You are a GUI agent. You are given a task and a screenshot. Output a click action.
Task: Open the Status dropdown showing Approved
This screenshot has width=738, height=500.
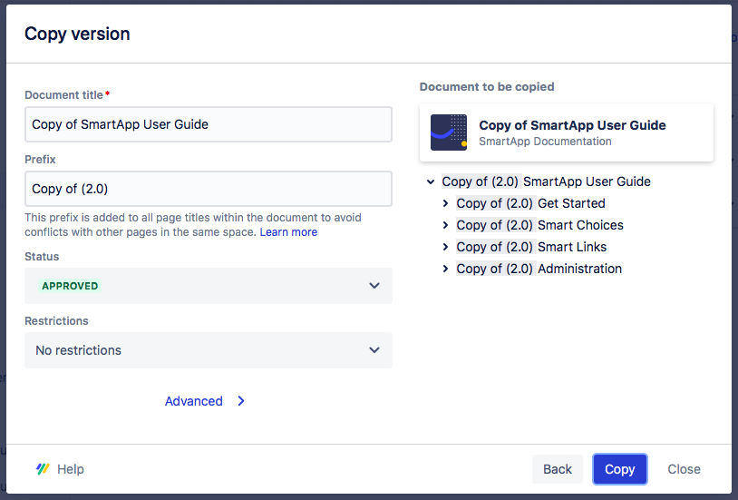208,286
